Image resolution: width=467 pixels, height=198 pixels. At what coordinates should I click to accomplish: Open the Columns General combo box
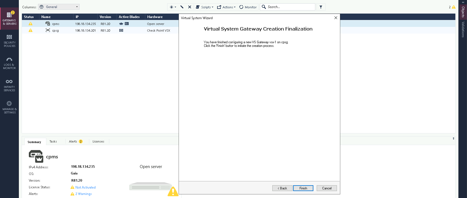pyautogui.click(x=59, y=7)
